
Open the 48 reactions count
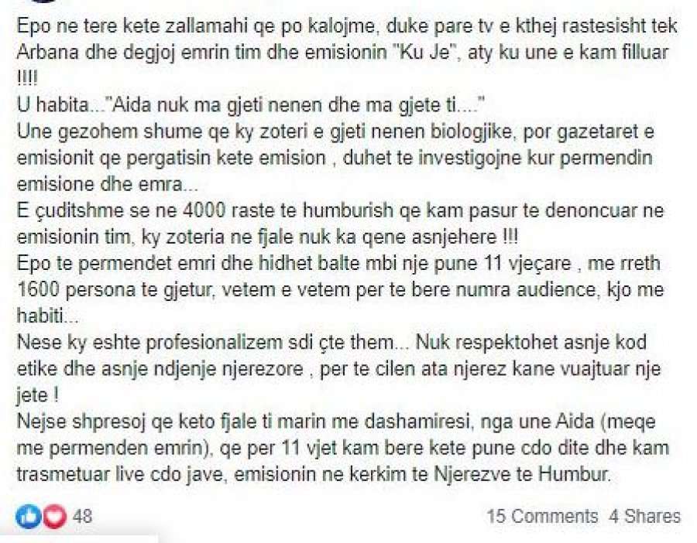click(83, 517)
